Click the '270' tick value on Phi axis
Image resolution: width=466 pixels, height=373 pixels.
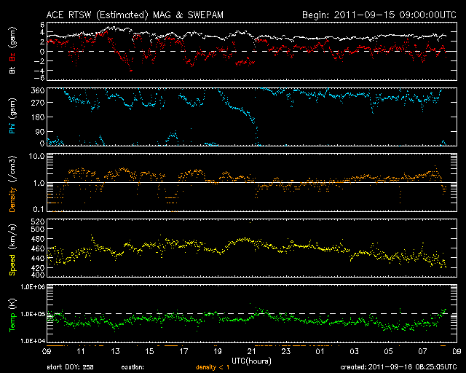(38, 103)
